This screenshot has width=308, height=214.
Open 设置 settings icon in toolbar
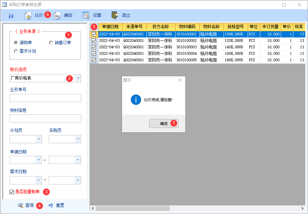(86, 15)
